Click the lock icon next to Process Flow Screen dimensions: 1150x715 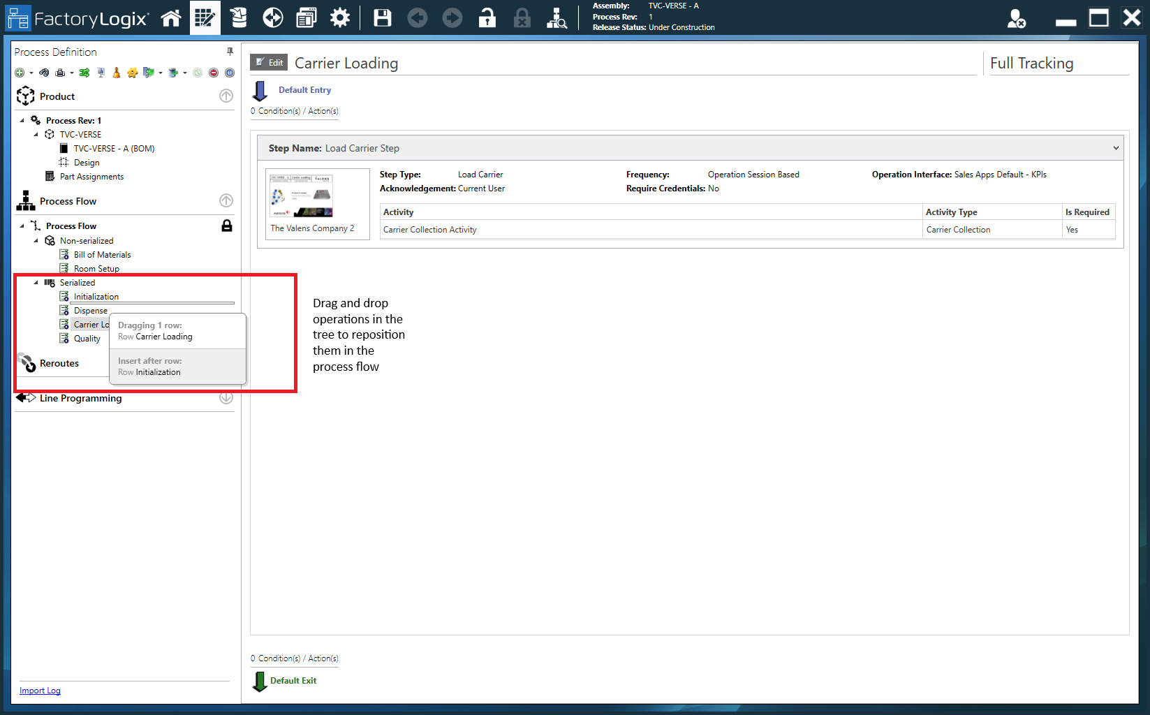[226, 226]
